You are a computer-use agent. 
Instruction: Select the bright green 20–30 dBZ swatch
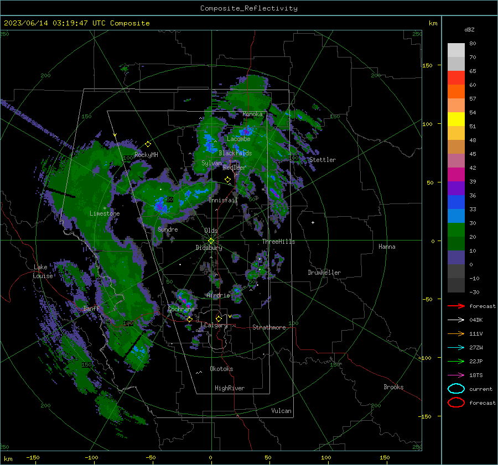coord(456,230)
